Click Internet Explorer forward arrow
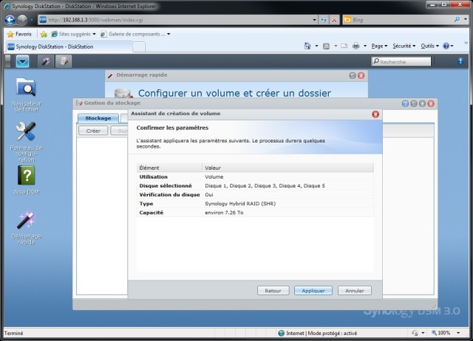Image resolution: width=473 pixels, height=341 pixels. pos(22,20)
